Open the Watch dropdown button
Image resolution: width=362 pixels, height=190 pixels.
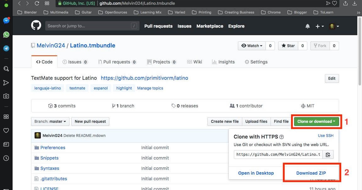252,46
